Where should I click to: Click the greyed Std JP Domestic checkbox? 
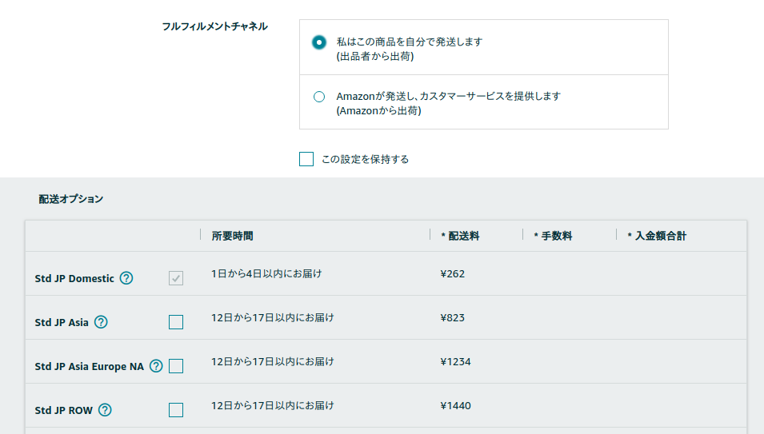tap(176, 278)
